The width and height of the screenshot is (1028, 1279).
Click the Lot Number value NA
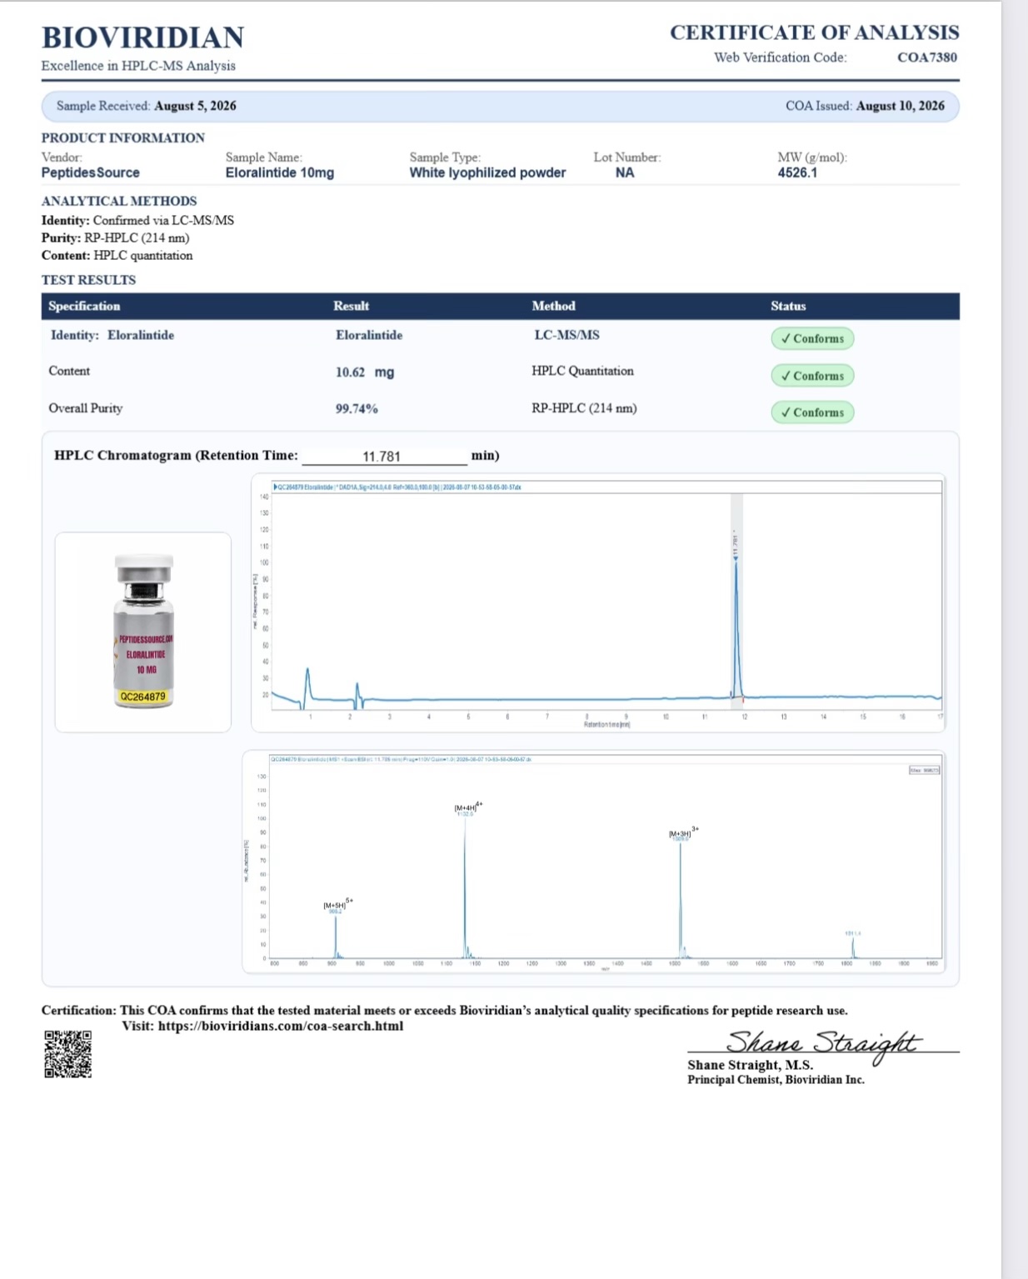[625, 172]
